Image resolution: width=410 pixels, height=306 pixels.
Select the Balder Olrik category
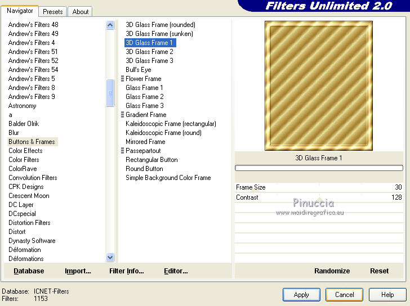coord(24,124)
